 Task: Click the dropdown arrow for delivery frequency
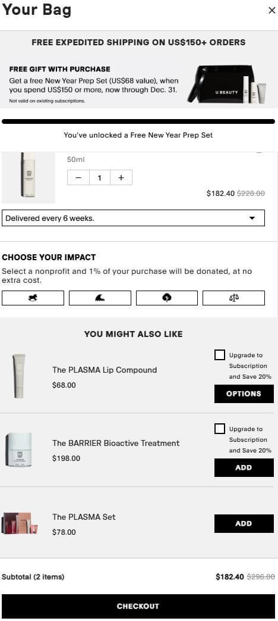click(x=252, y=219)
